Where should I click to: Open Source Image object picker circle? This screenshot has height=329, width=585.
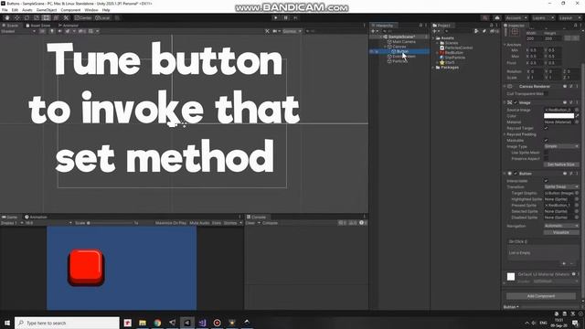point(577,110)
